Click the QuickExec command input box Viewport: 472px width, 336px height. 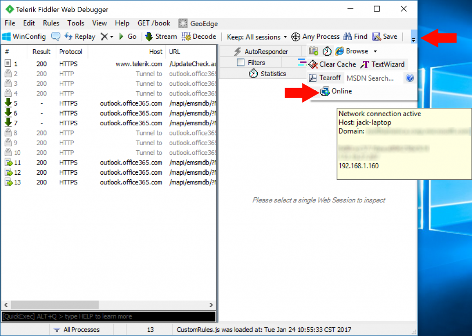(x=108, y=317)
